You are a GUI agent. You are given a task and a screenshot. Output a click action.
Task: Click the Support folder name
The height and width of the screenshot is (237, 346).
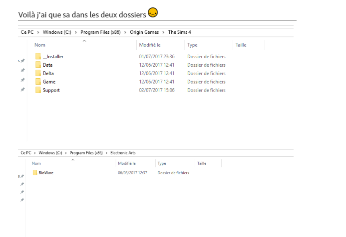click(51, 90)
